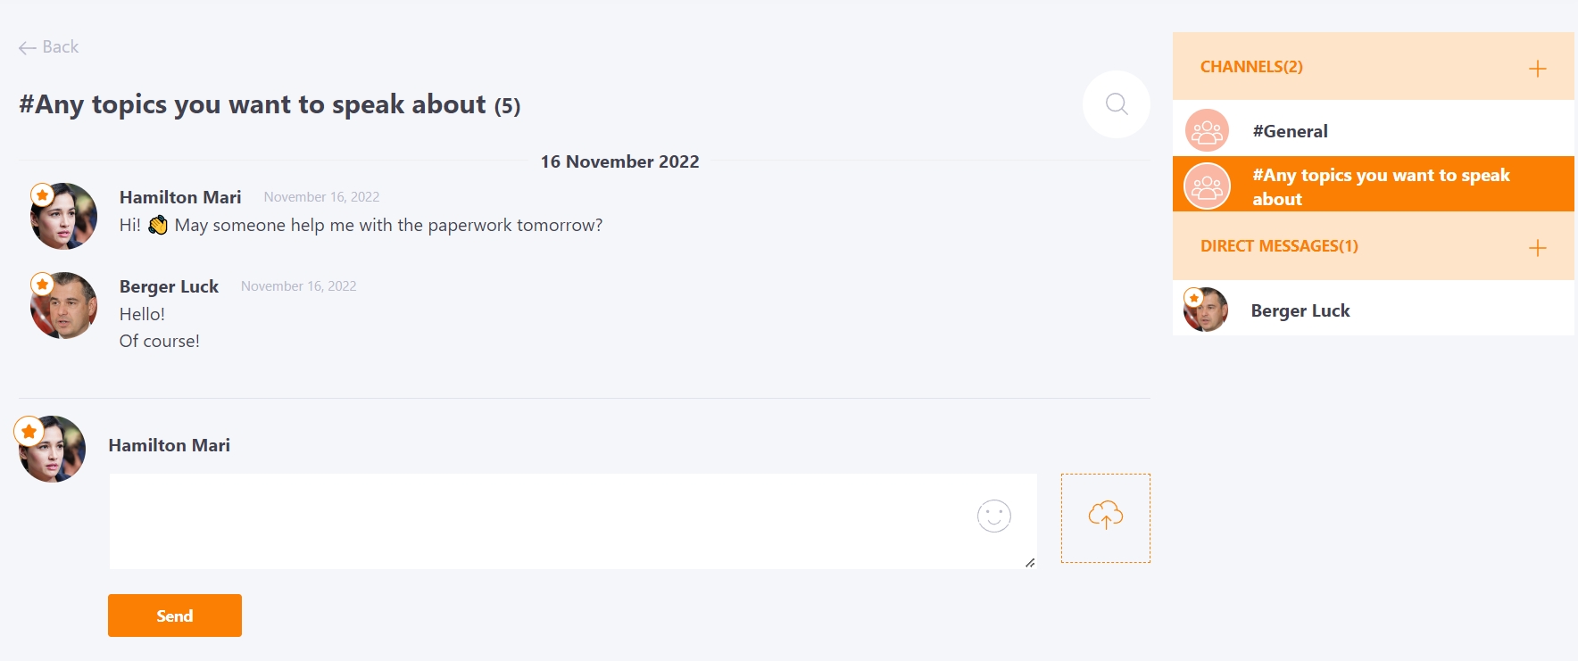
Task: Click Berger Luck name in chat message
Action: click(x=169, y=286)
